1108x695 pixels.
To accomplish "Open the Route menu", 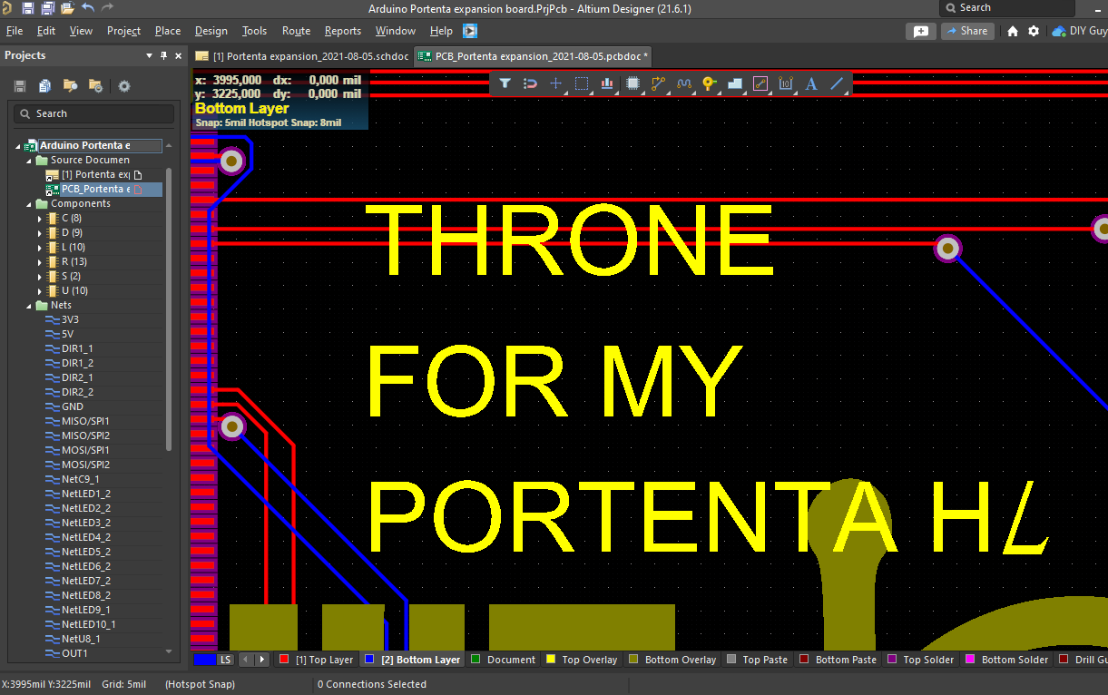I will (296, 31).
